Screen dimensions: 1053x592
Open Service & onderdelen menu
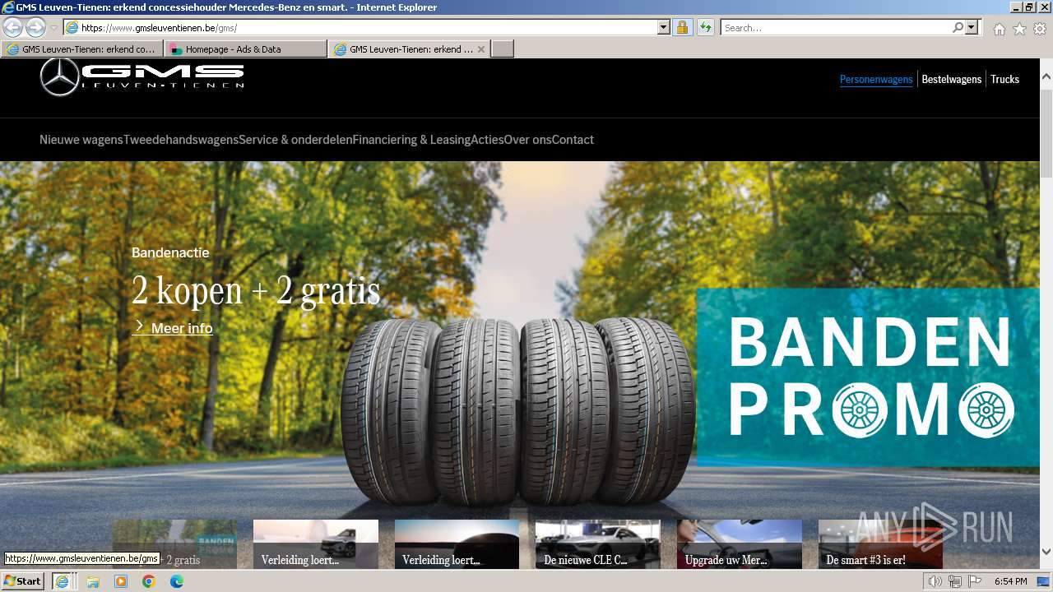[295, 140]
